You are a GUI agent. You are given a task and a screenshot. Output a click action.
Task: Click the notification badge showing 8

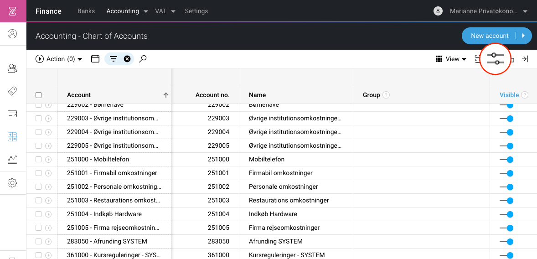coord(438,11)
